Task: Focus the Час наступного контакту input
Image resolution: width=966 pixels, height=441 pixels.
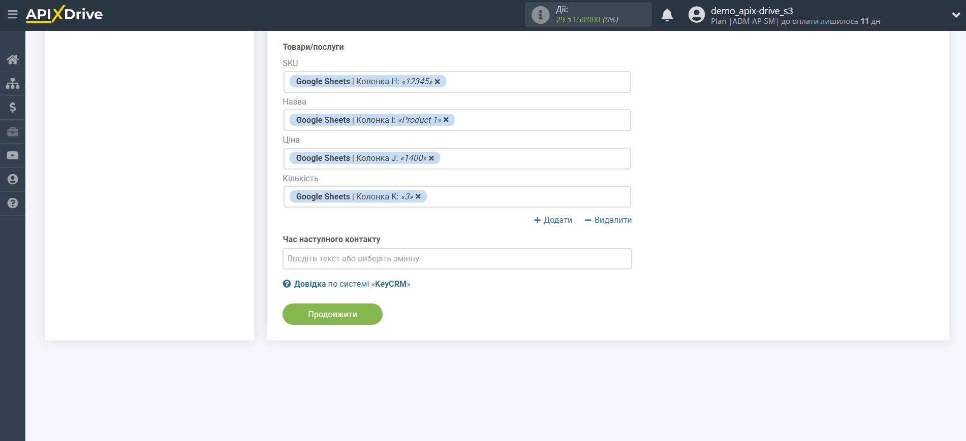Action: point(457,259)
